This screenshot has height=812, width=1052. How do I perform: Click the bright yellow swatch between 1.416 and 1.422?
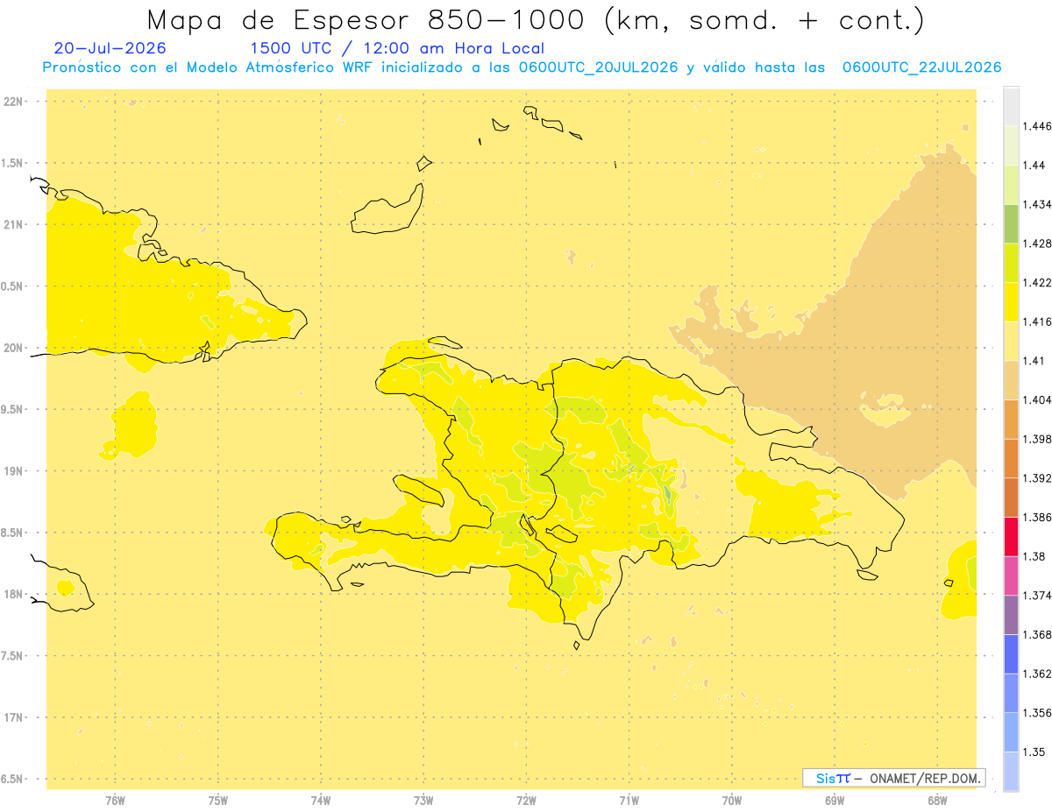point(1011,302)
